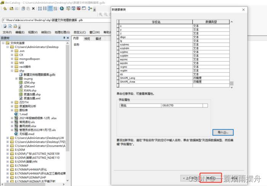Expand the E:\DEM folder connection
Screen dimensions: 267x186
[8, 150]
